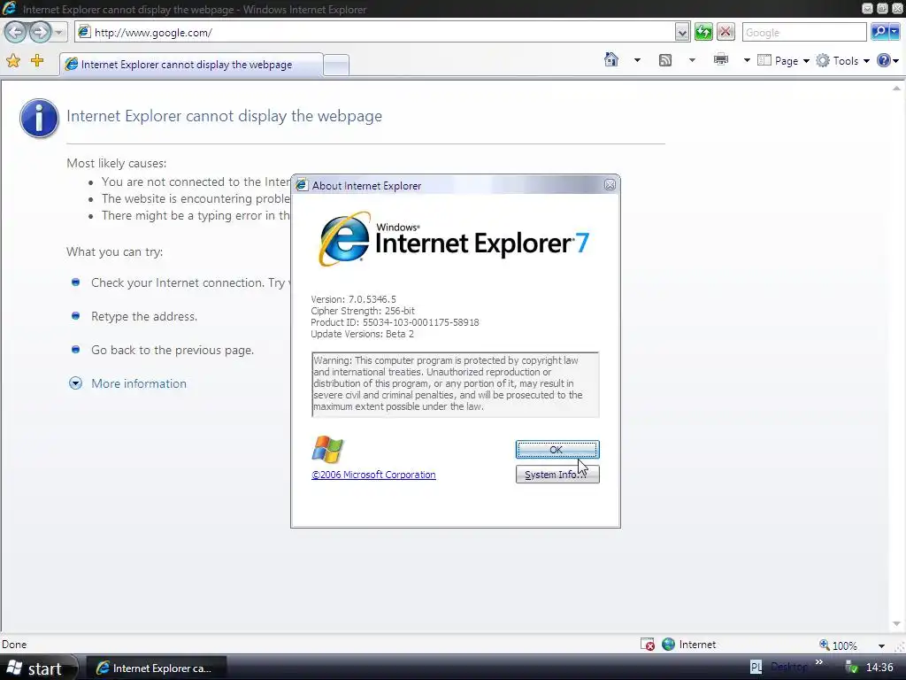Click the copyright warning text box
Screen dimensions: 906x680
click(455, 384)
